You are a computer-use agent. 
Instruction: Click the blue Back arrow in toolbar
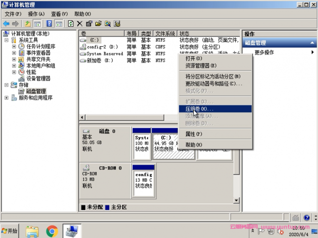(x=6, y=24)
